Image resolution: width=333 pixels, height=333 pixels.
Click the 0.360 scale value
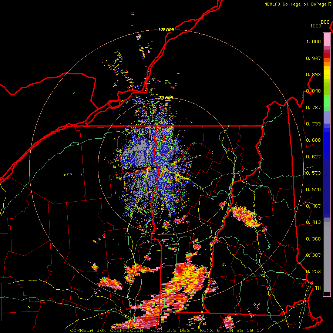(x=313, y=239)
